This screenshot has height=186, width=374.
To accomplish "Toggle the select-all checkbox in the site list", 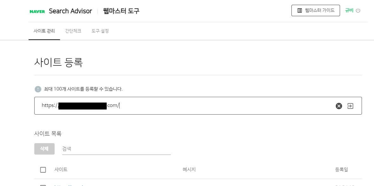I will pos(43,169).
